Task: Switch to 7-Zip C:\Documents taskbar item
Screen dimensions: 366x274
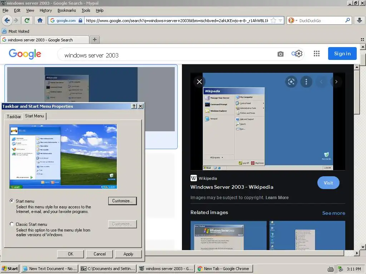Action: tap(108, 269)
